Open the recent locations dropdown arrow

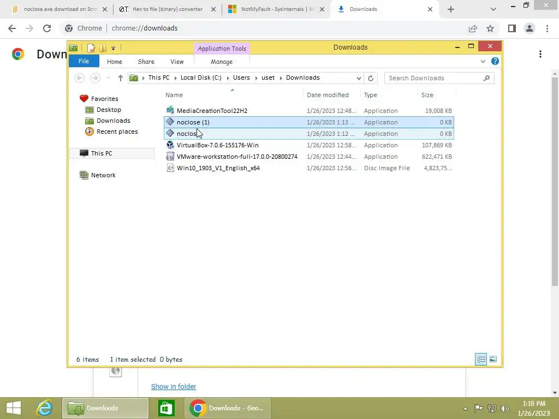coord(109,78)
